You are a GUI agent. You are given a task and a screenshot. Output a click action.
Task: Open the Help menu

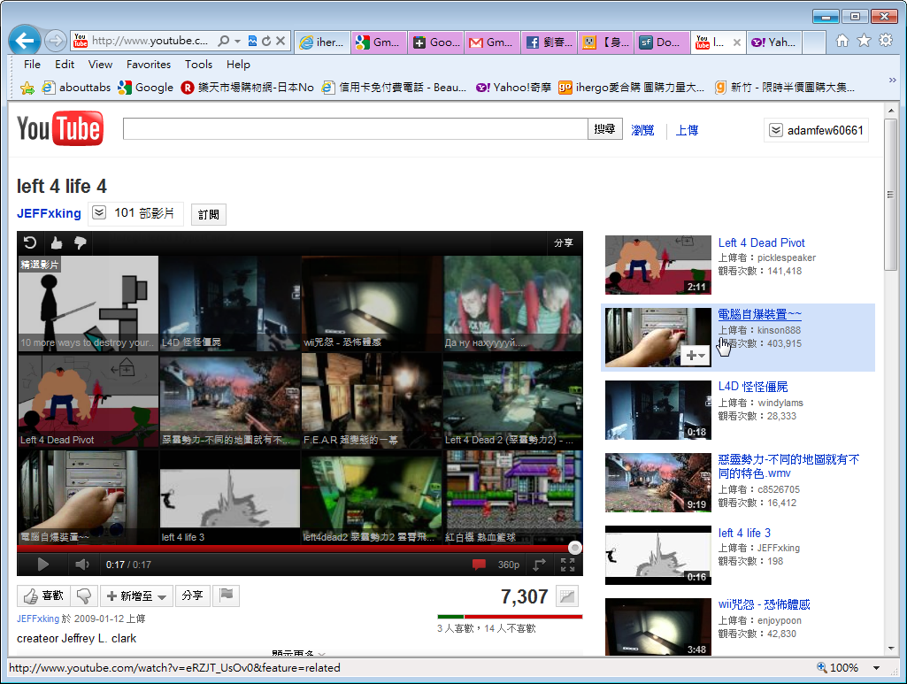pyautogui.click(x=238, y=65)
